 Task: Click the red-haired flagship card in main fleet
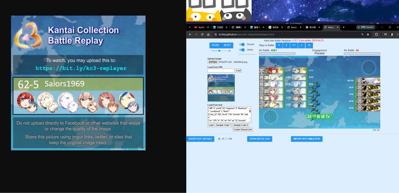click(x=271, y=71)
